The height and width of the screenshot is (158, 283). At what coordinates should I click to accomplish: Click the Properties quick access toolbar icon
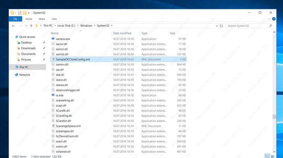pyautogui.click(x=19, y=13)
